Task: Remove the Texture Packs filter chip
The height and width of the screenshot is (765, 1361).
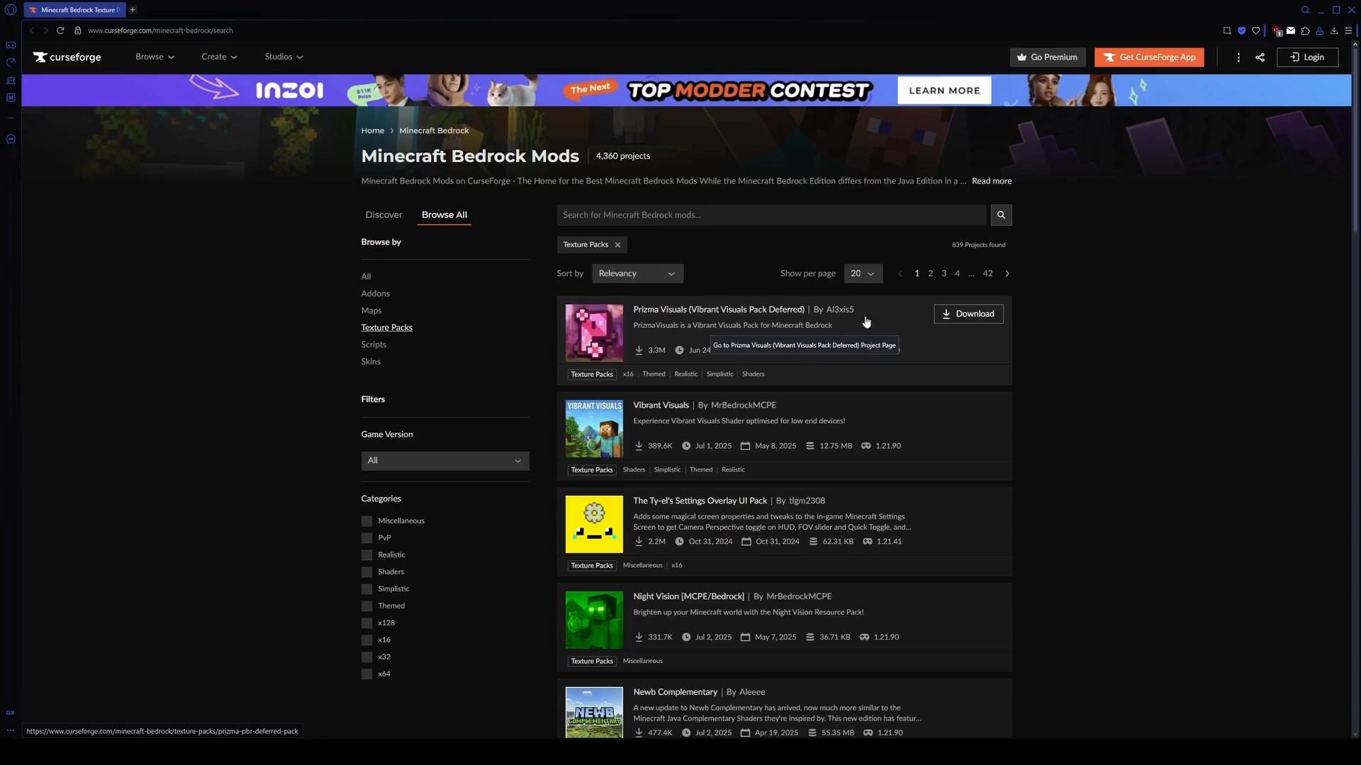Action: pyautogui.click(x=617, y=245)
